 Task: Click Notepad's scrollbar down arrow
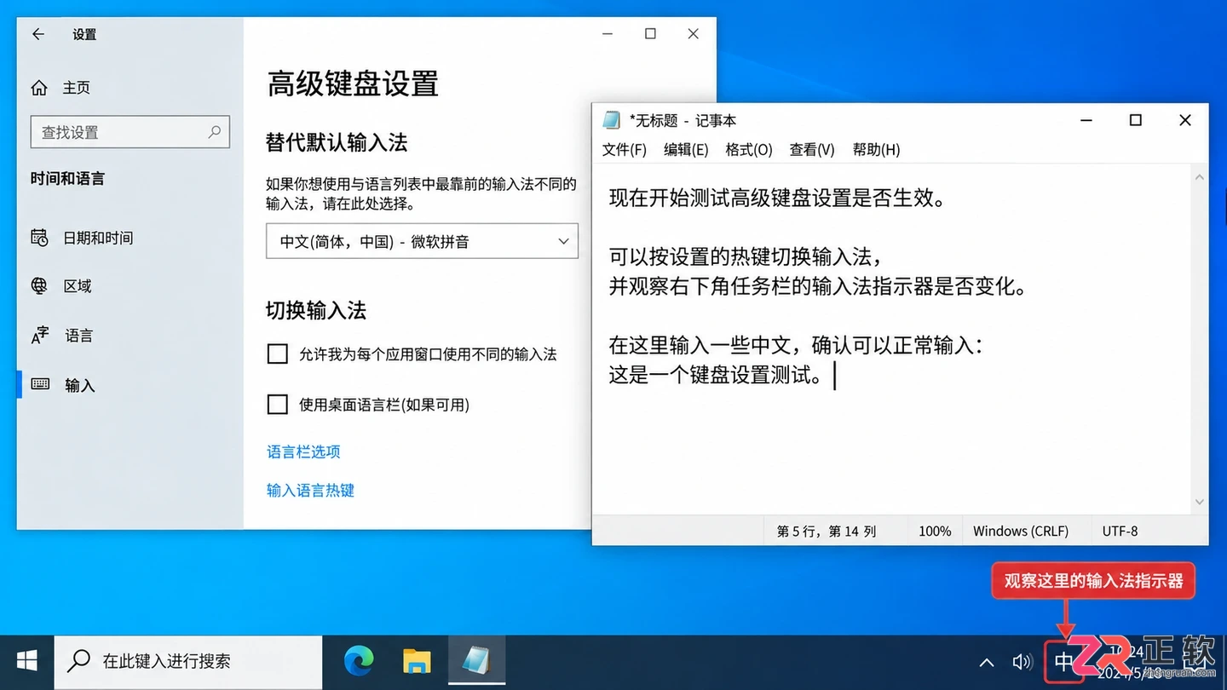pyautogui.click(x=1199, y=503)
